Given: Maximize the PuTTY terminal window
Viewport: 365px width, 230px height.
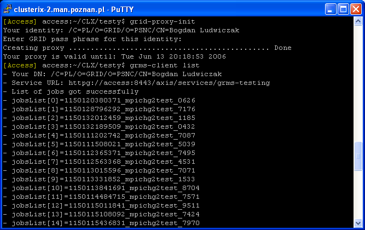Looking at the screenshot, I should pyautogui.click(x=343, y=9).
